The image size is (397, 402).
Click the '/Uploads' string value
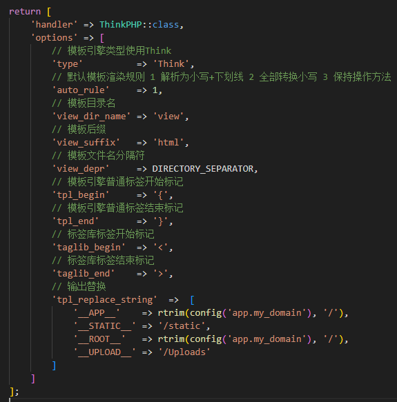point(184,352)
